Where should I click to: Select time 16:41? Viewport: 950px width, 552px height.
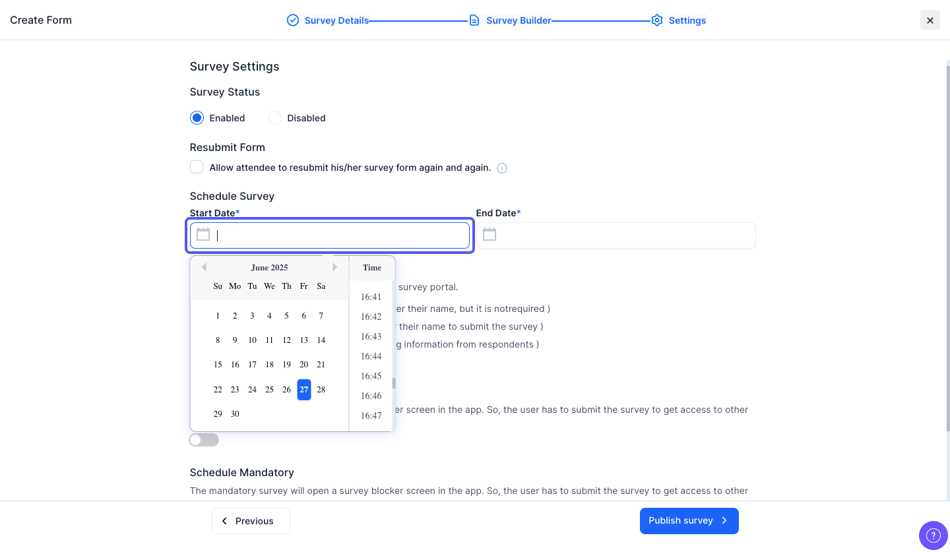click(371, 297)
